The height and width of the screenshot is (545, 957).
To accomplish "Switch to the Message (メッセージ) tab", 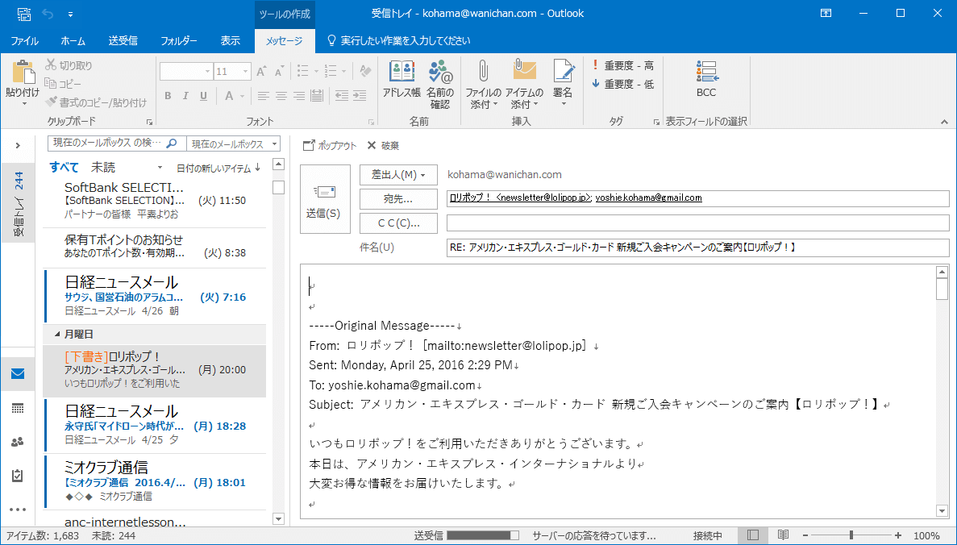I will (285, 41).
